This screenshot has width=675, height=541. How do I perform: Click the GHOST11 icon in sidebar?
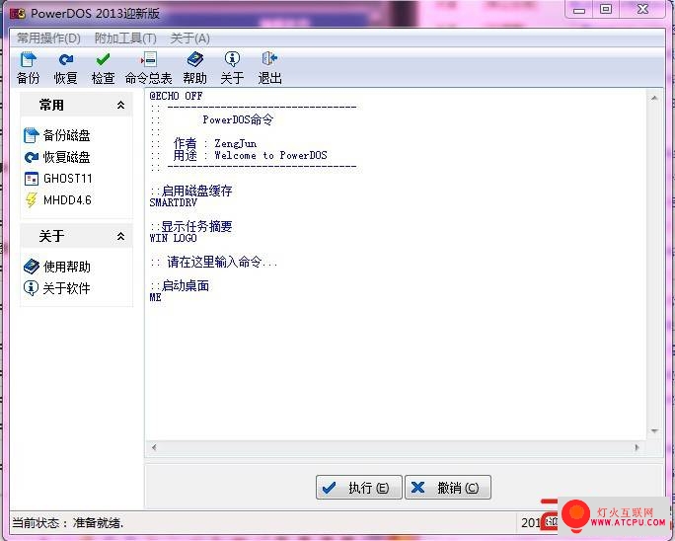coord(31,179)
